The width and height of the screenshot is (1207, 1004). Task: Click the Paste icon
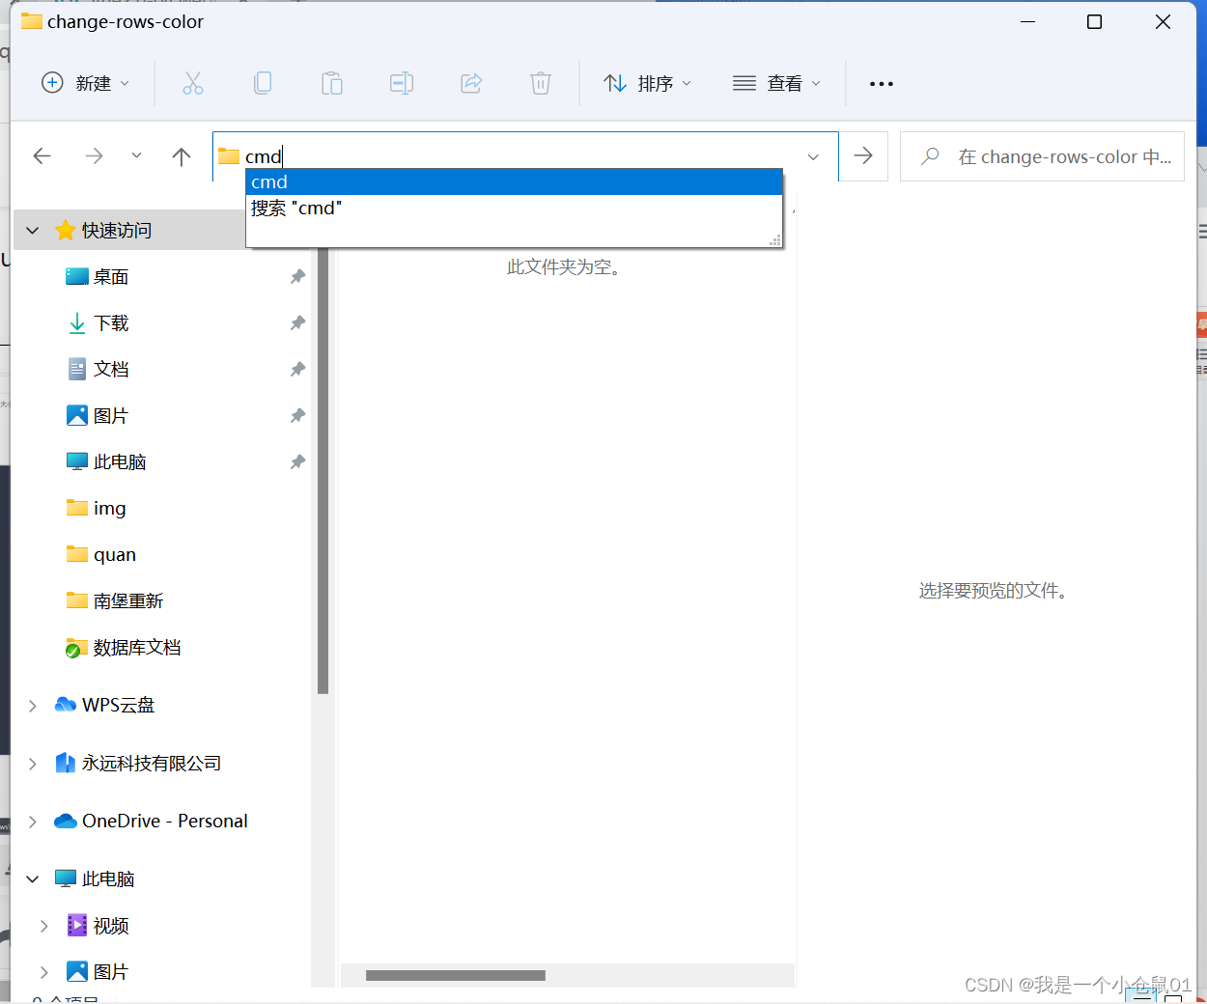click(x=332, y=83)
